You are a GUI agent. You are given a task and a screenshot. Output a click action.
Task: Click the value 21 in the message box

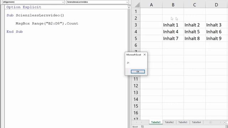click(x=128, y=63)
